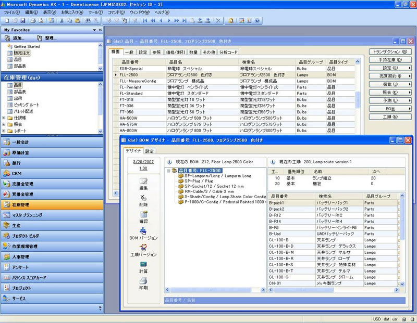The image size is (417, 323).
Task: Click the Paste clipboard toolbar icon
Action: (x=78, y=20)
